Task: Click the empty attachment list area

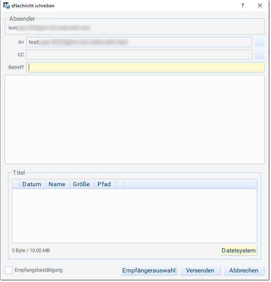Action: (x=134, y=215)
